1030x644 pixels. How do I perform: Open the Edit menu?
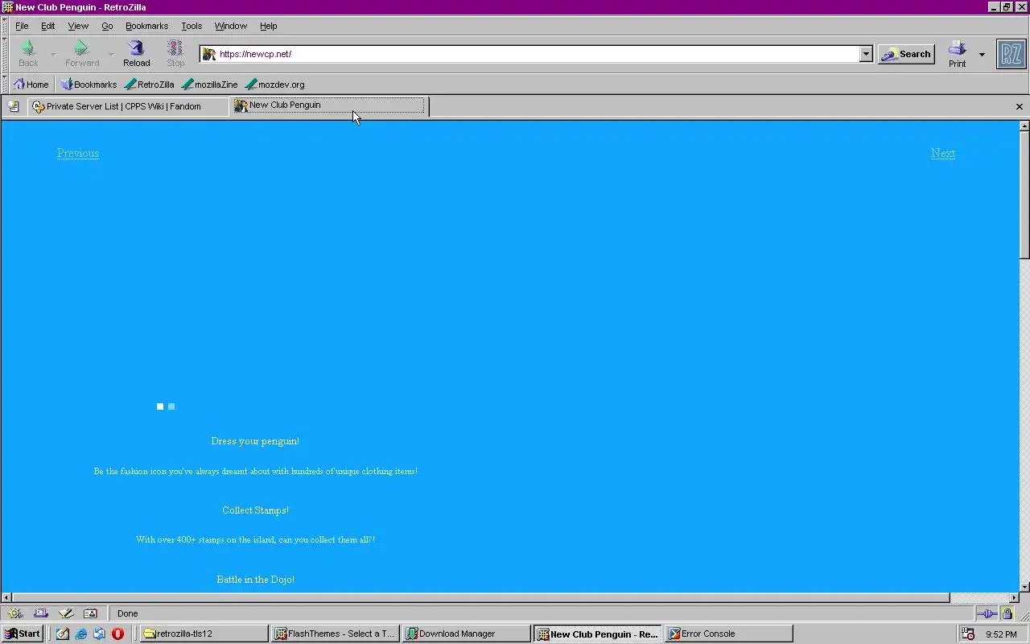48,26
